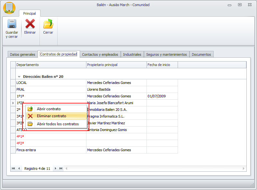Viewport: 257px width, 190px height.
Task: Click the red X icon beside Eliminar contrato
Action: click(x=30, y=116)
